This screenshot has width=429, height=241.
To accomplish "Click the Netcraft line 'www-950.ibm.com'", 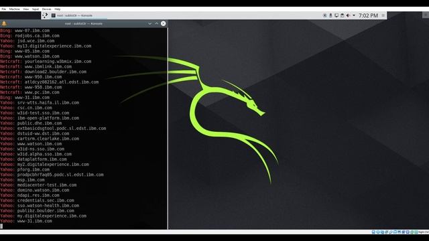I will click(x=31, y=77).
